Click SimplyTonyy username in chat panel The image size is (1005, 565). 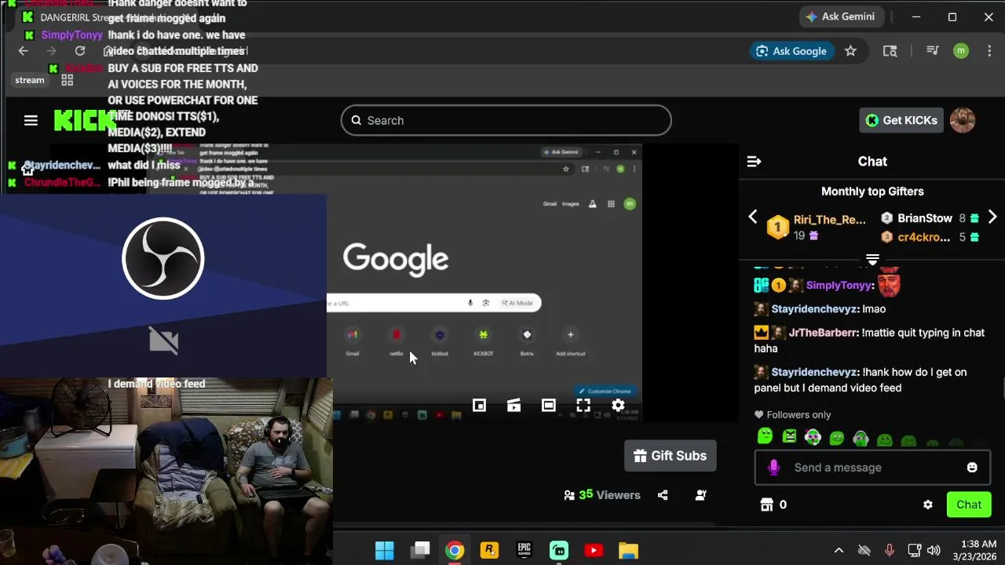coord(839,285)
